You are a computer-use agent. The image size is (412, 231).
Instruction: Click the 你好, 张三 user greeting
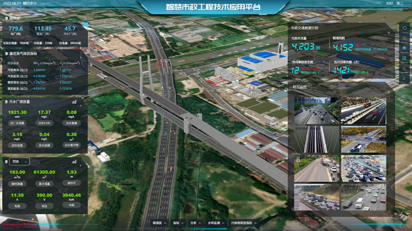point(394,4)
